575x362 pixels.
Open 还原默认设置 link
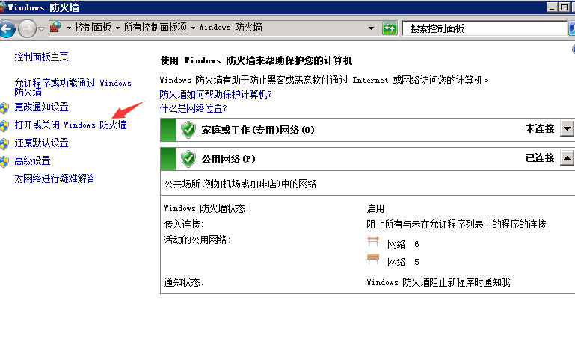point(41,143)
